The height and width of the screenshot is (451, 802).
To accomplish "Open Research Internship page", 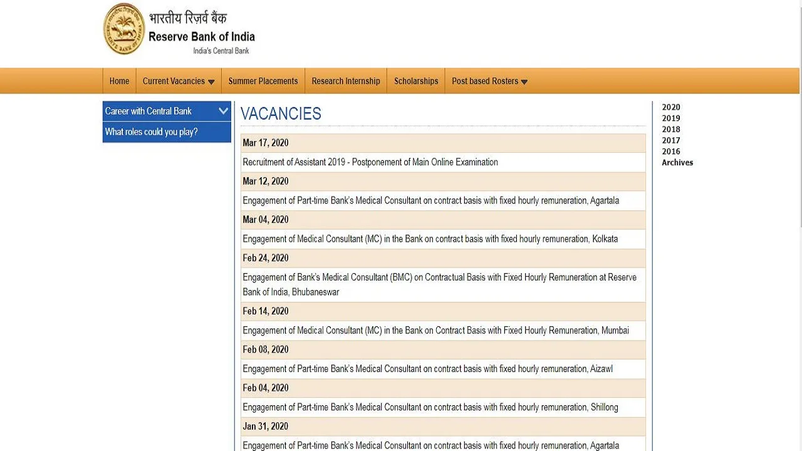I will 346,81.
